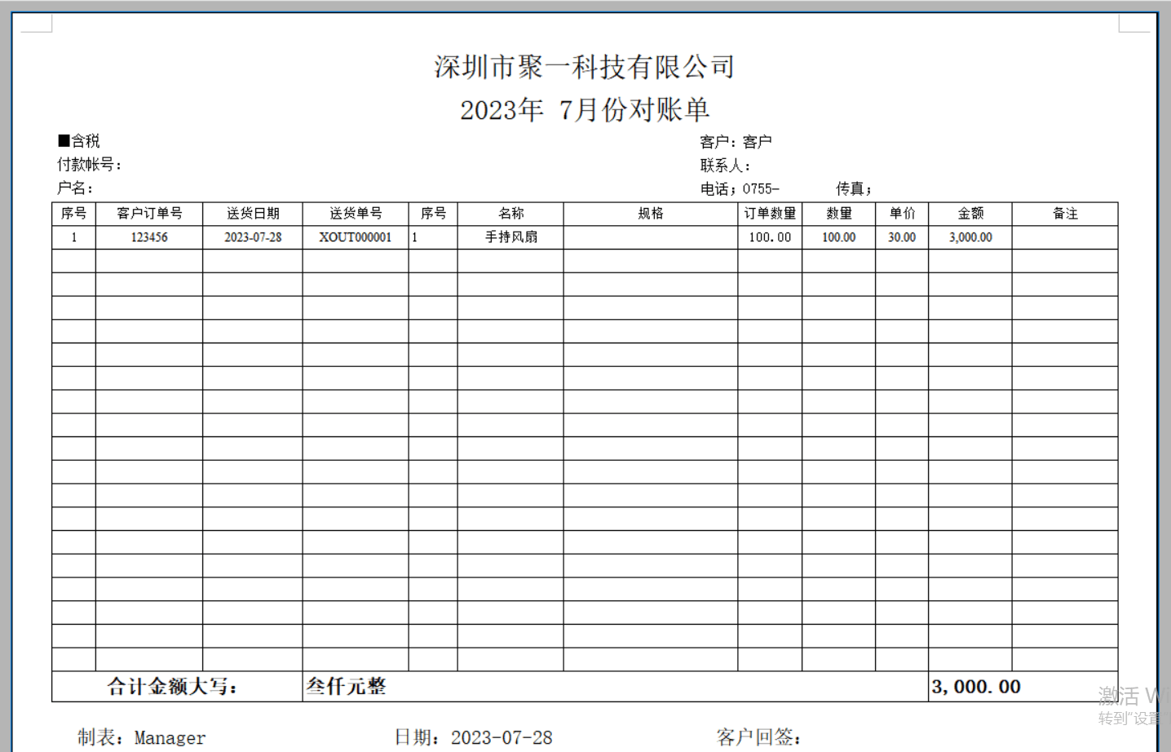Click the 制表 Manager field
The width and height of the screenshot is (1171, 752).
[142, 737]
